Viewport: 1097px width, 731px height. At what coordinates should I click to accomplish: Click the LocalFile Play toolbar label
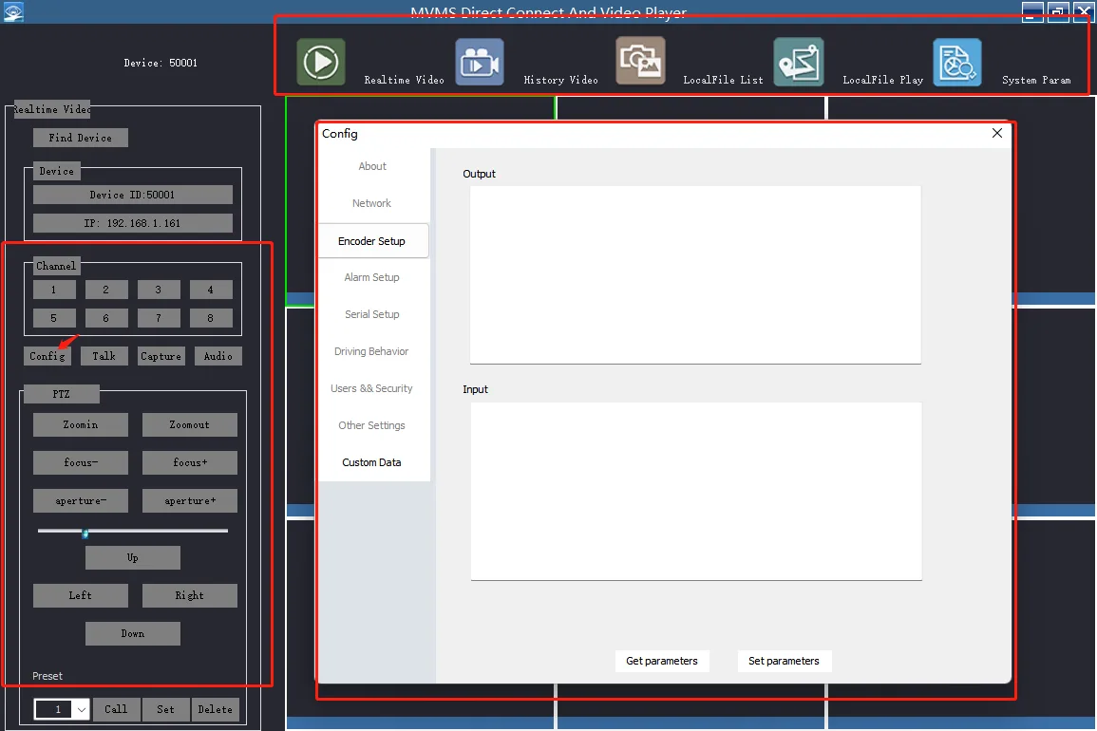coord(883,80)
